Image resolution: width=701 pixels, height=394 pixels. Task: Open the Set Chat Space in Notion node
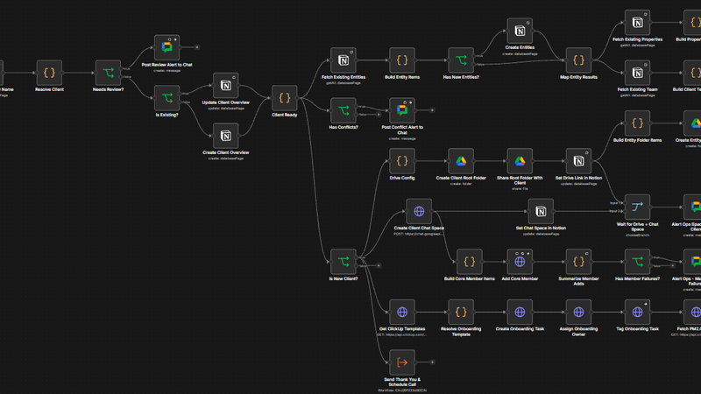coord(541,211)
